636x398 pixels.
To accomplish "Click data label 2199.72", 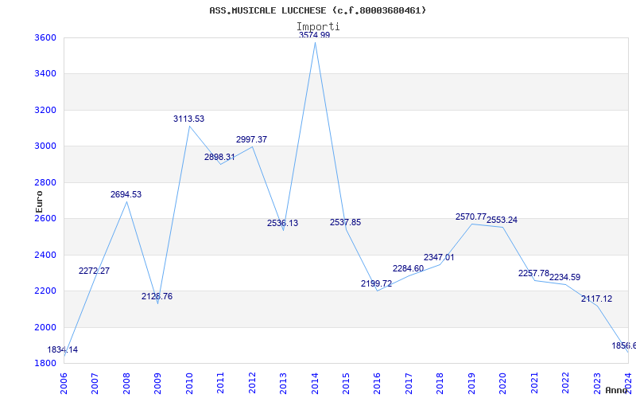I will click(x=376, y=284).
